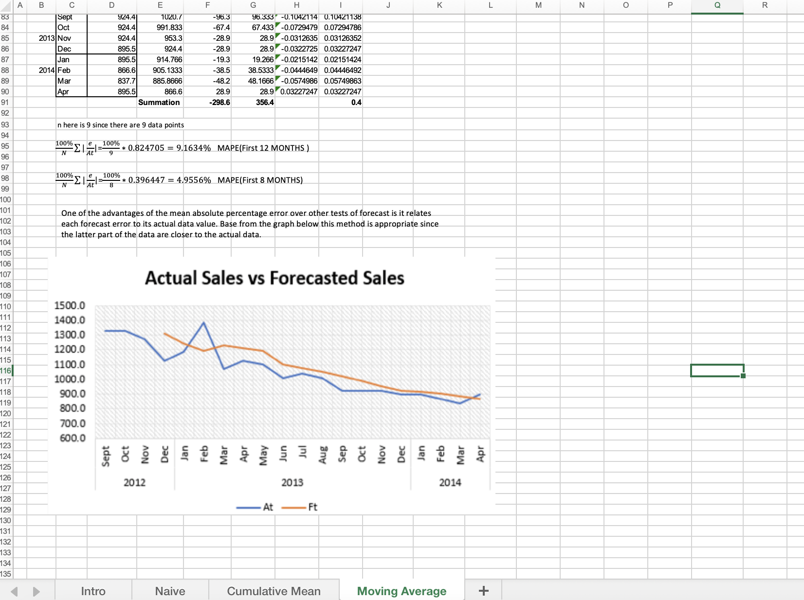The height and width of the screenshot is (600, 804).
Task: Click the cell with value 48.1666
Action: tap(254, 81)
